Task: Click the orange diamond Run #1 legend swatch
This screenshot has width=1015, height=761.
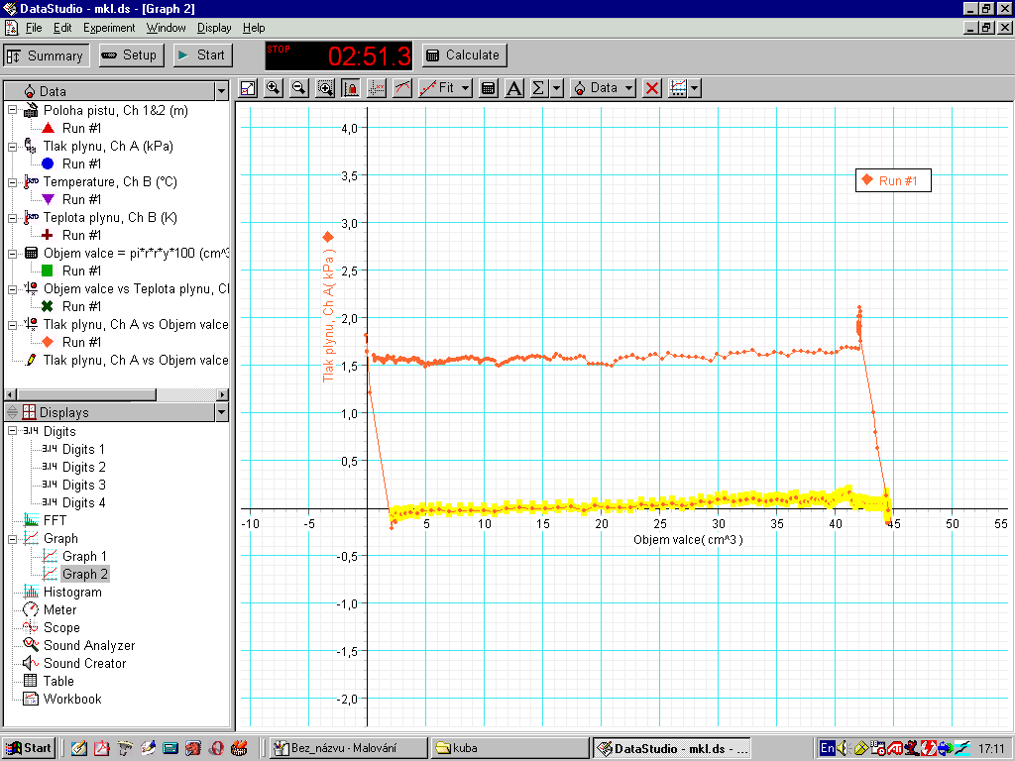Action: tap(866, 180)
